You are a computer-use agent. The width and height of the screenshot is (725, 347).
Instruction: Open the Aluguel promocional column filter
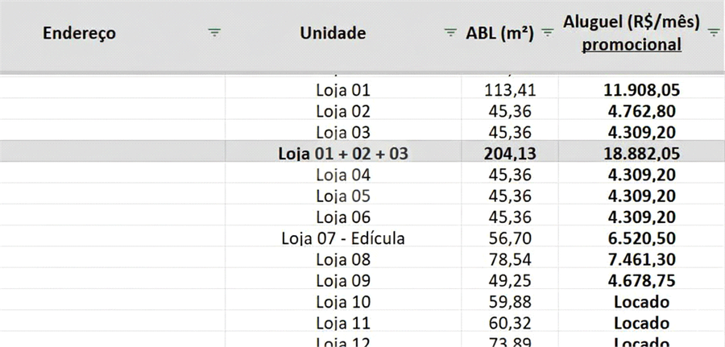pyautogui.click(x=714, y=33)
